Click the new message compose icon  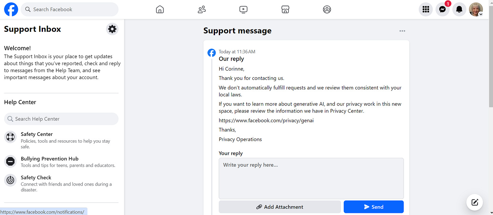(475, 202)
